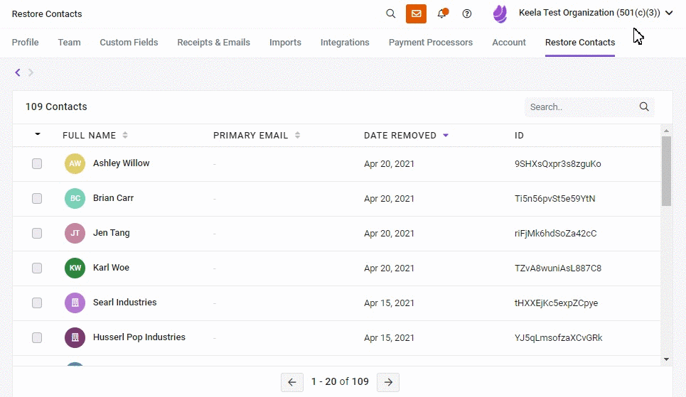The width and height of the screenshot is (686, 397).
Task: Open the help question mark icon
Action: pos(467,13)
